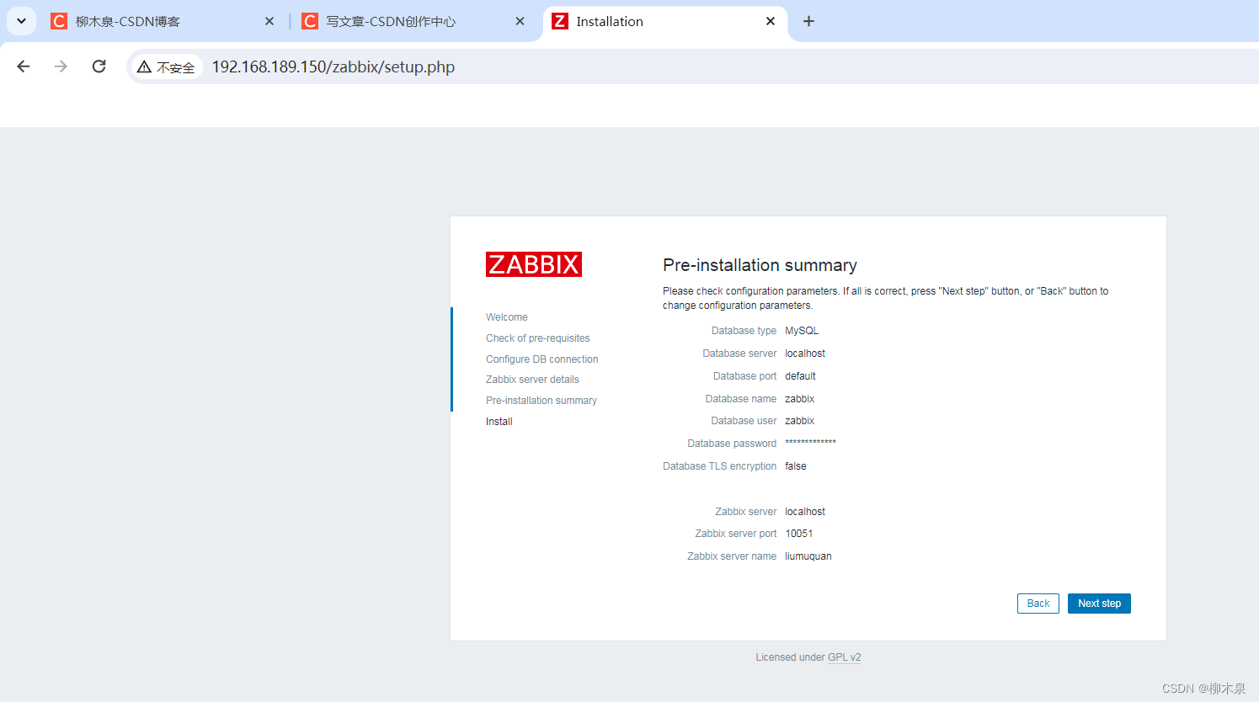Open the GPL v2 license link
The image size is (1259, 702).
pyautogui.click(x=844, y=657)
